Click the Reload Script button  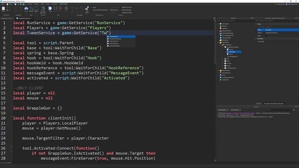coord(114,10)
